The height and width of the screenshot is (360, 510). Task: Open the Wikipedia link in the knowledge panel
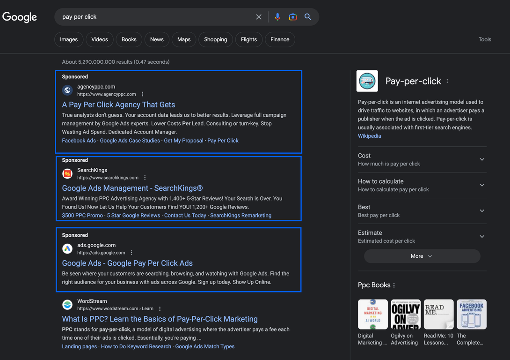pyautogui.click(x=369, y=135)
